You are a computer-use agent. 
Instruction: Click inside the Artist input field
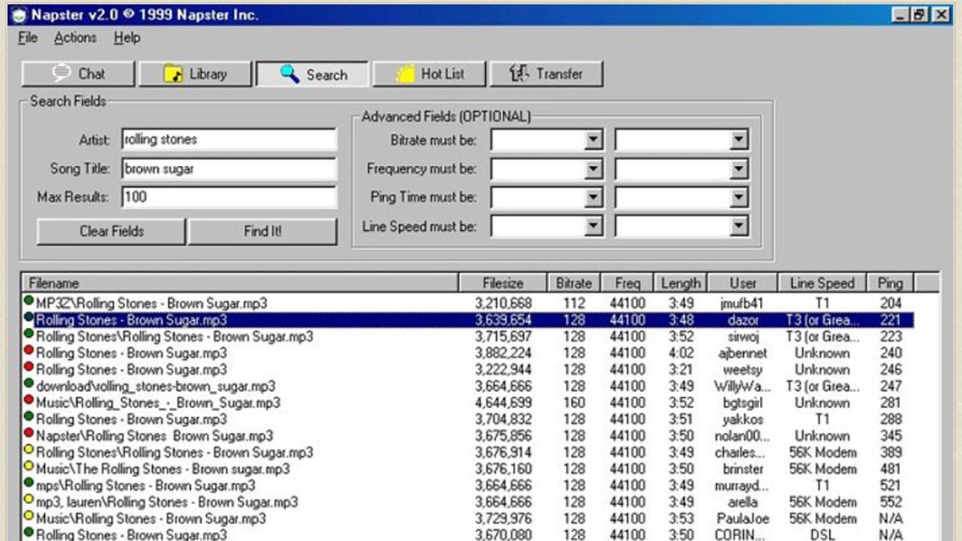pos(228,138)
